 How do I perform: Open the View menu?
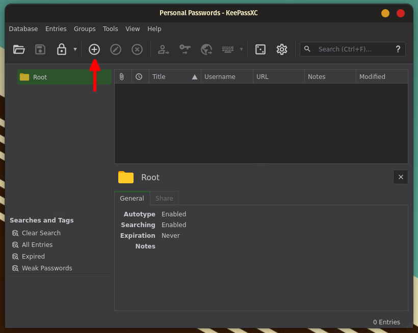(x=133, y=29)
